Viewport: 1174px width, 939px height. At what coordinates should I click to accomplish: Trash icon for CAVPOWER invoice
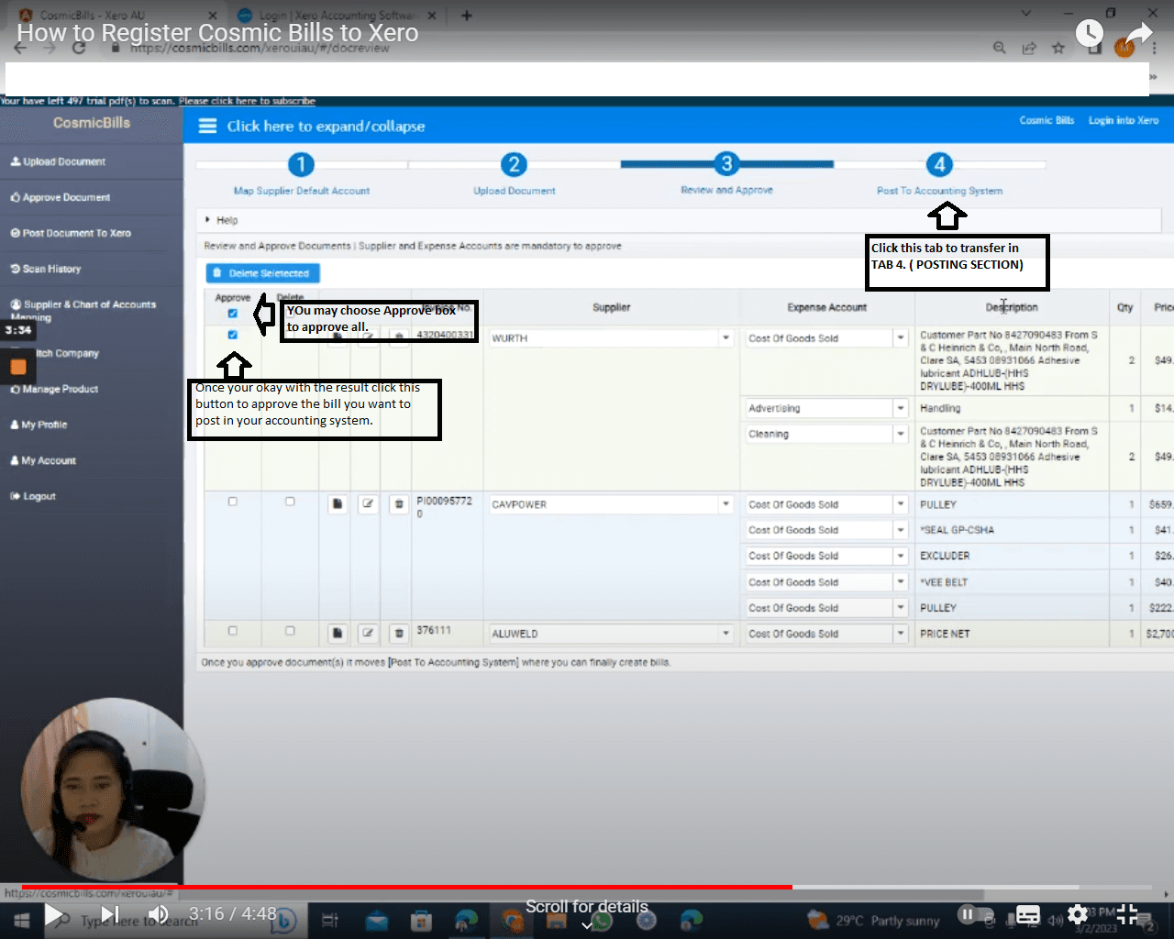[398, 503]
